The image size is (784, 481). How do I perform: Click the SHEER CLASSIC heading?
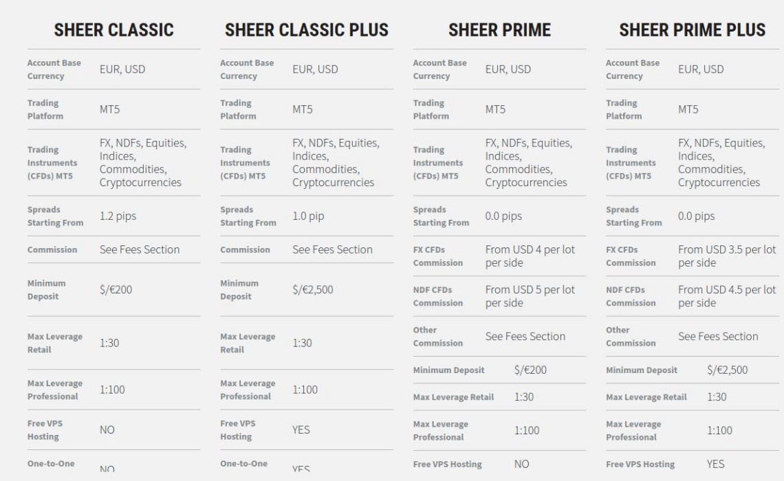click(x=113, y=30)
